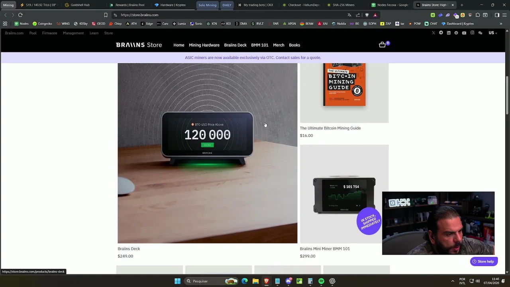Click Firmware link in top bar
The height and width of the screenshot is (287, 510).
click(49, 33)
